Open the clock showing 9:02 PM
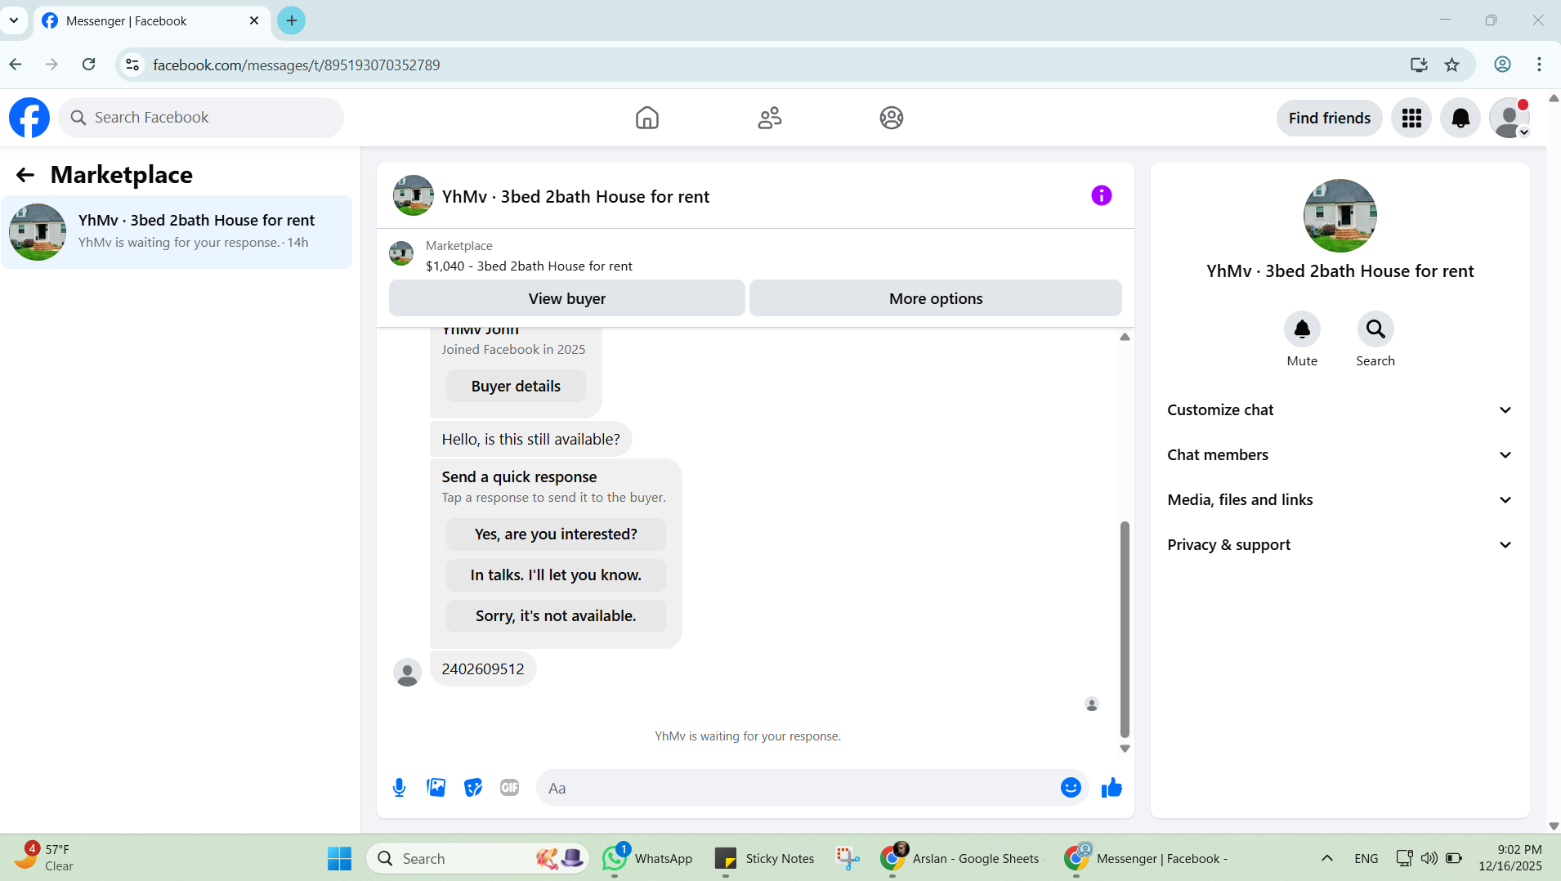1561x881 pixels. point(1510,858)
